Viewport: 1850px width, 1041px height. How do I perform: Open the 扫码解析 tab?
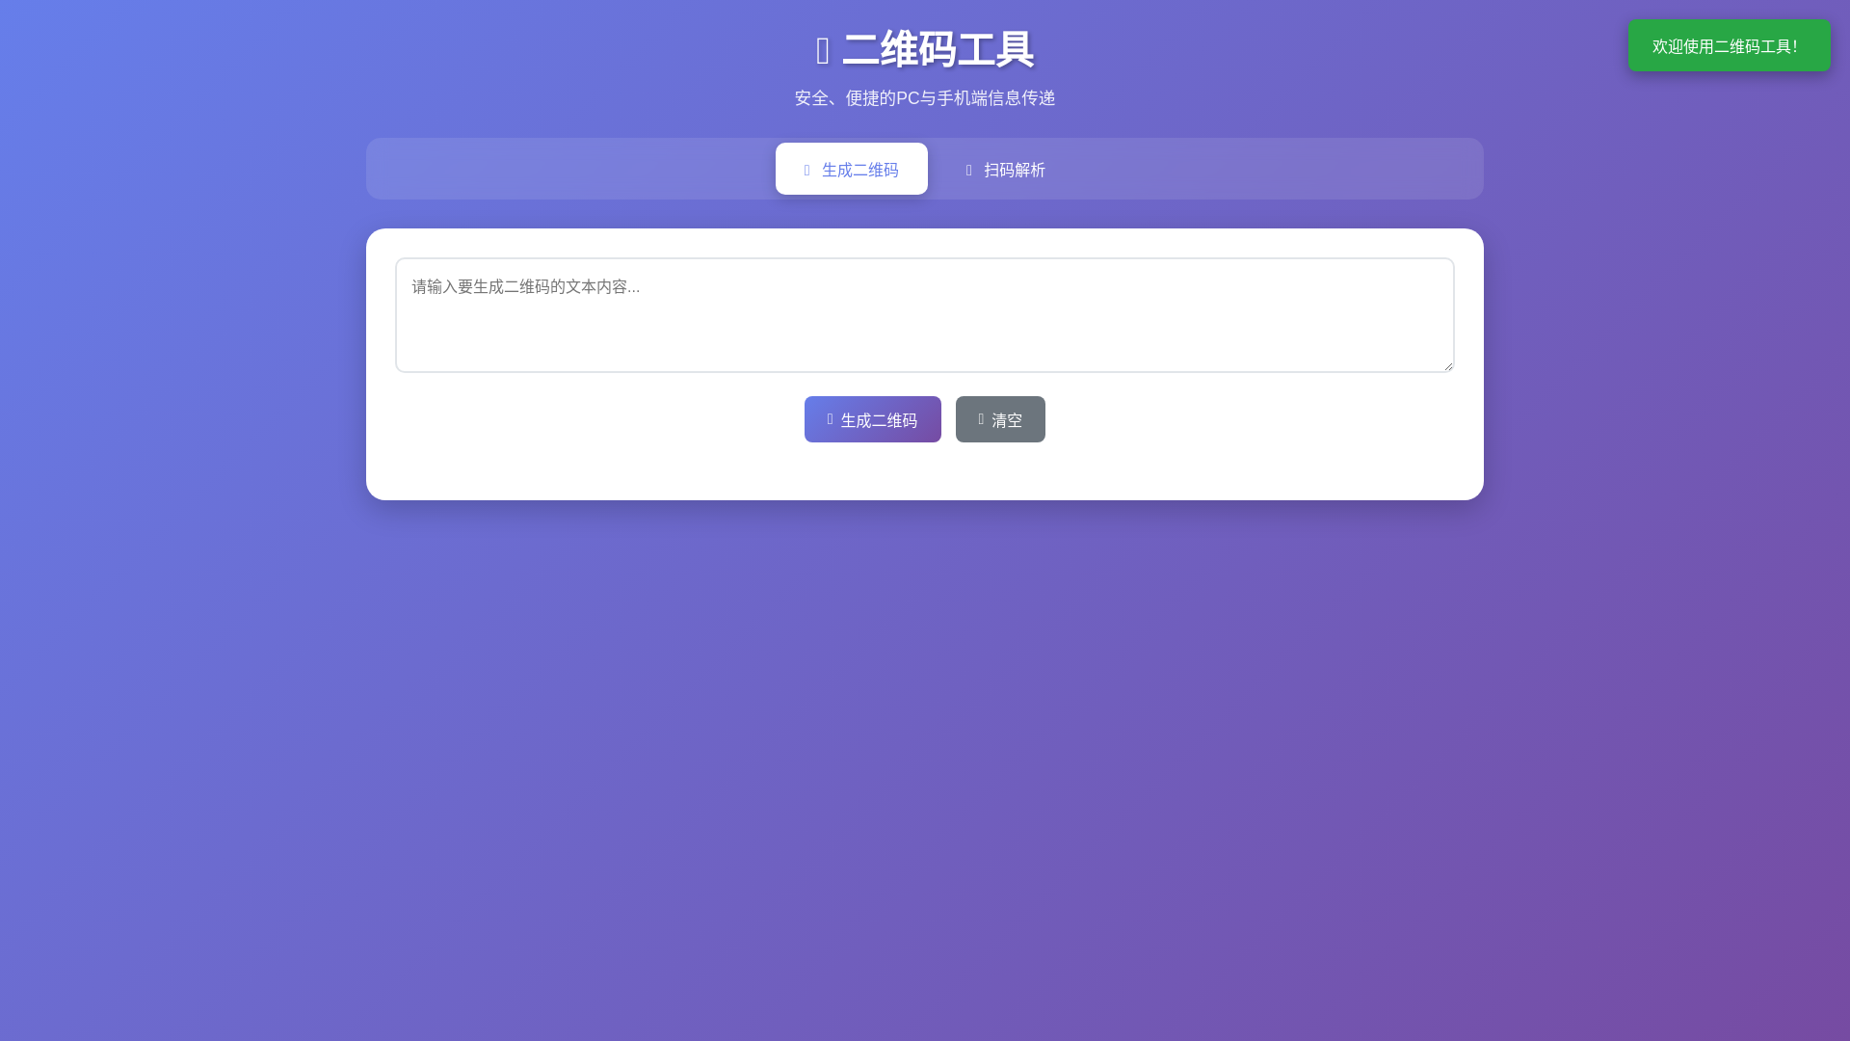(1005, 169)
